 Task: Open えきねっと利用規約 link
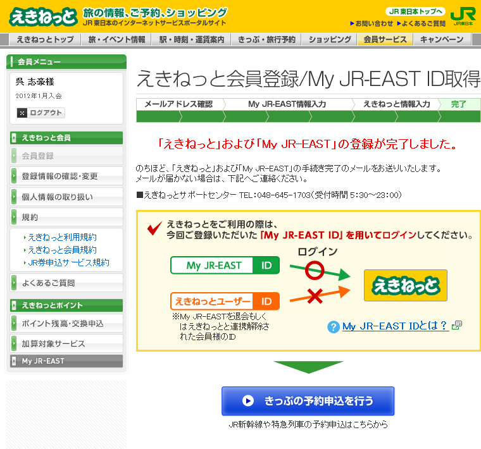tap(62, 237)
